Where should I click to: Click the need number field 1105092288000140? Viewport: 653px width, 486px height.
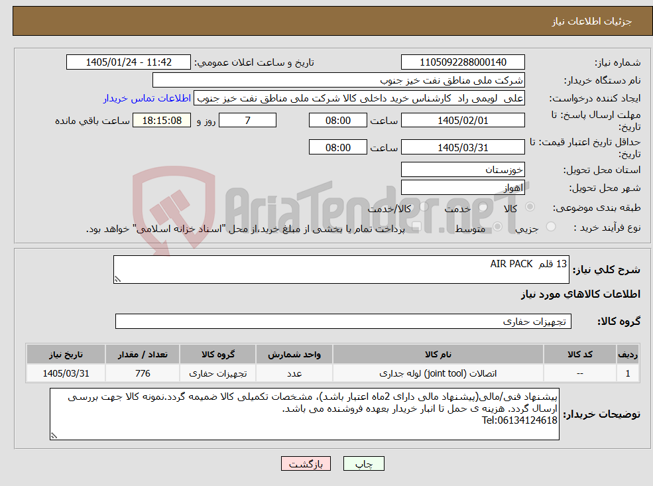coord(463,62)
